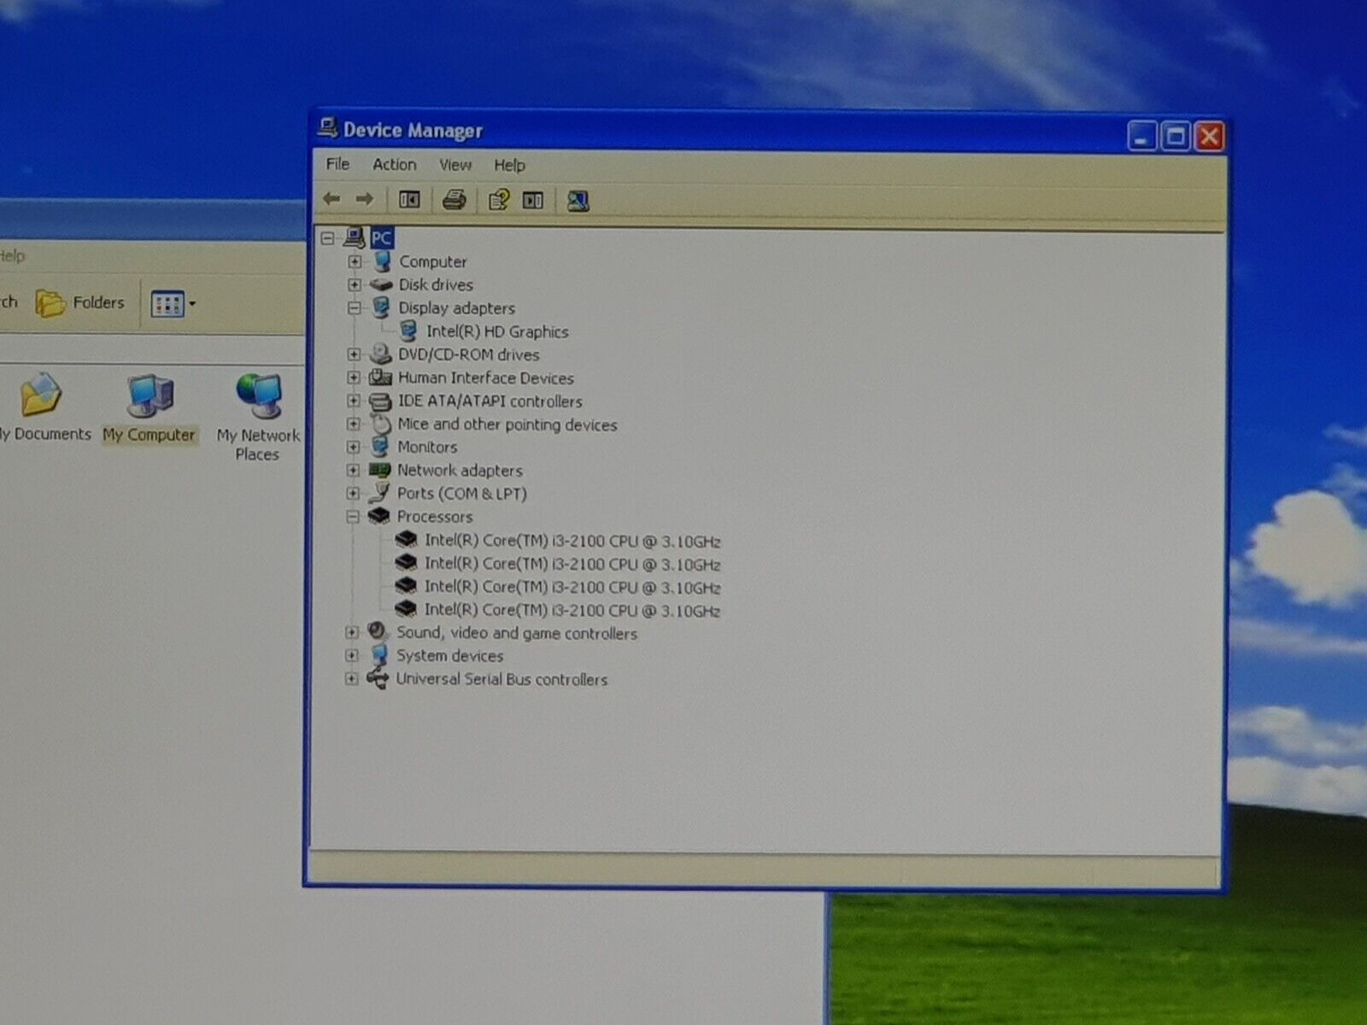
Task: Click the Back arrow toolbar icon
Action: click(331, 200)
